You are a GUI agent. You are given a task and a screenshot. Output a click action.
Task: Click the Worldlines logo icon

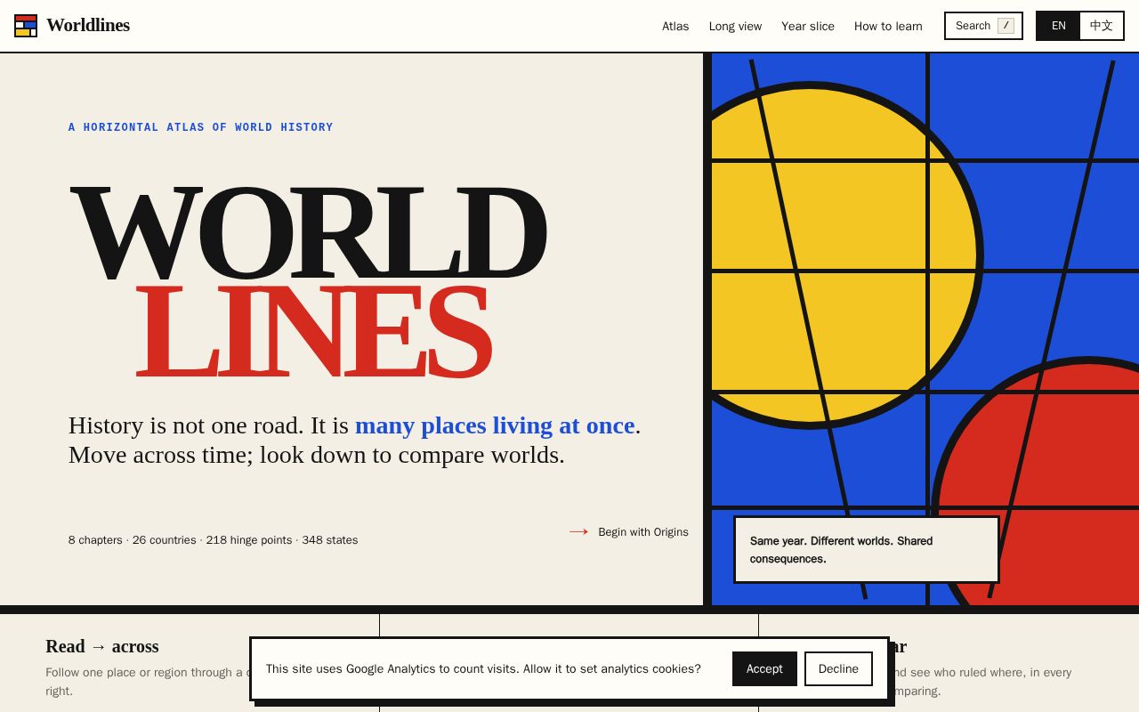(26, 26)
